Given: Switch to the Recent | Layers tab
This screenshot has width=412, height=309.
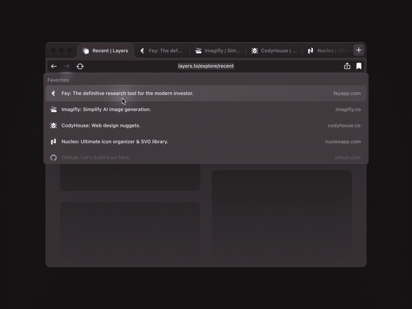Looking at the screenshot, I should pyautogui.click(x=106, y=51).
